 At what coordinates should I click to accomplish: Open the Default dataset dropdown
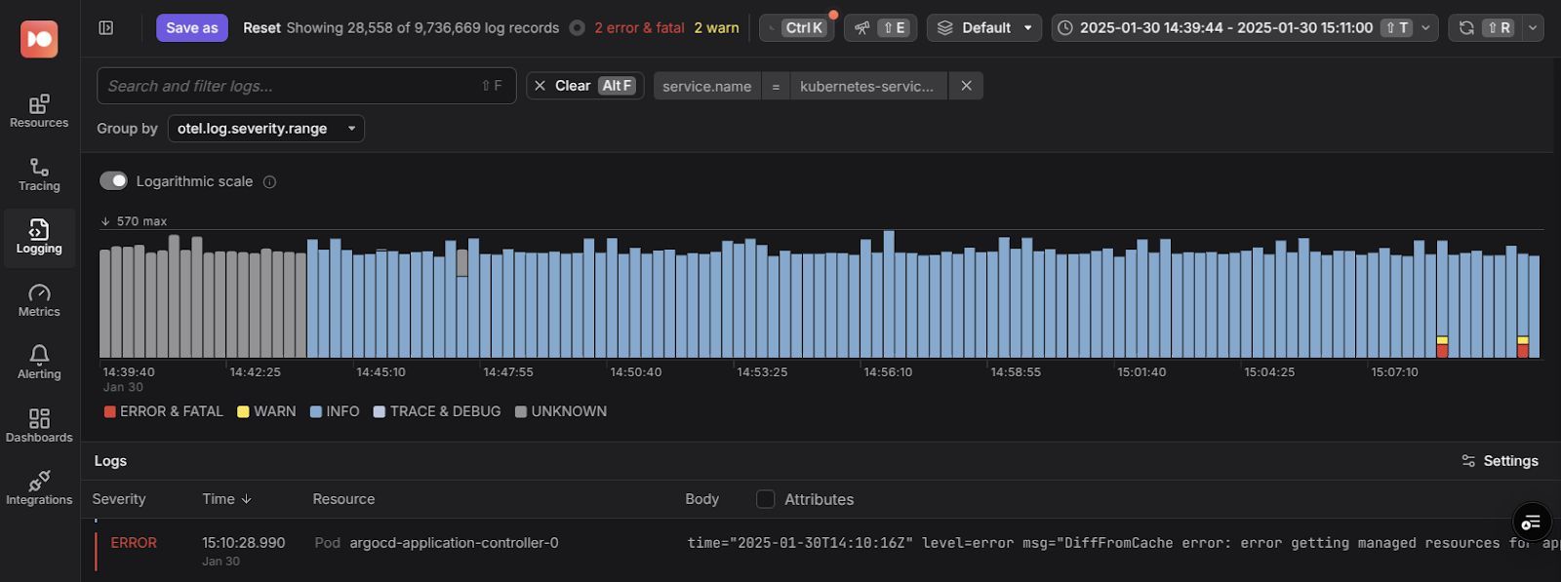click(x=984, y=28)
